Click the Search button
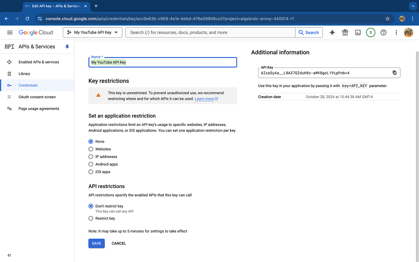Screen dimensions: 419x262 (309, 32)
